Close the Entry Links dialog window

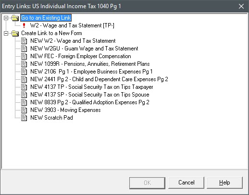(241, 6)
